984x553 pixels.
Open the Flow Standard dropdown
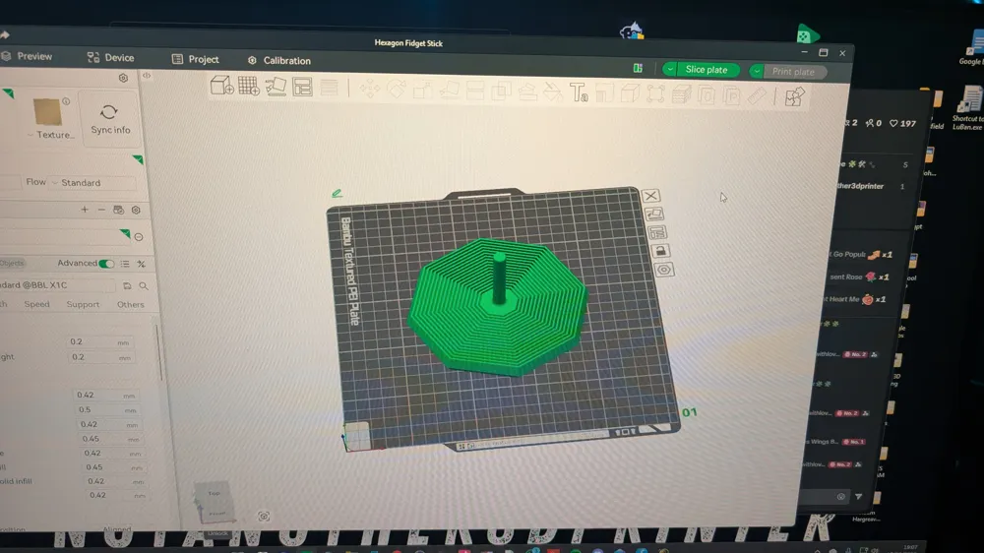coord(92,183)
